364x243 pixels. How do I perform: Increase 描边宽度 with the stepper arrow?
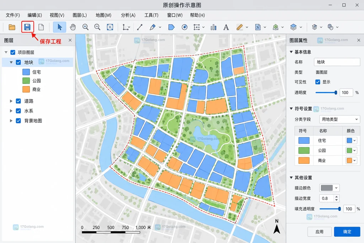(x=336, y=196)
